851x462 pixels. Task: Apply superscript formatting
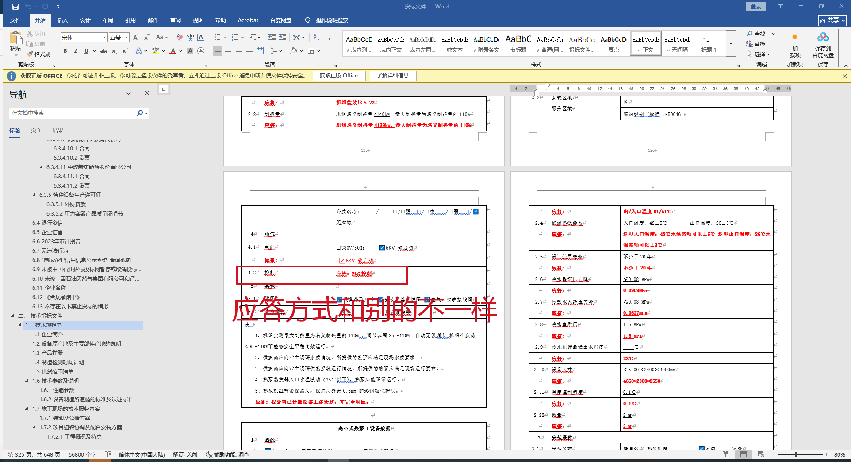coord(125,51)
